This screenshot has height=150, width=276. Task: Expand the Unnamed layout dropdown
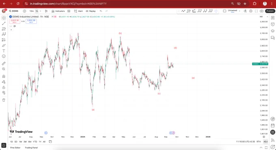pyautogui.click(x=239, y=11)
